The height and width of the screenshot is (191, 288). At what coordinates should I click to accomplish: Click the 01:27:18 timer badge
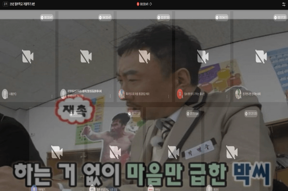point(134,113)
